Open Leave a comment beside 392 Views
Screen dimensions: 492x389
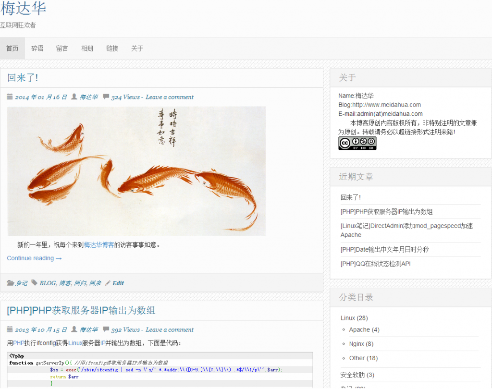point(170,330)
